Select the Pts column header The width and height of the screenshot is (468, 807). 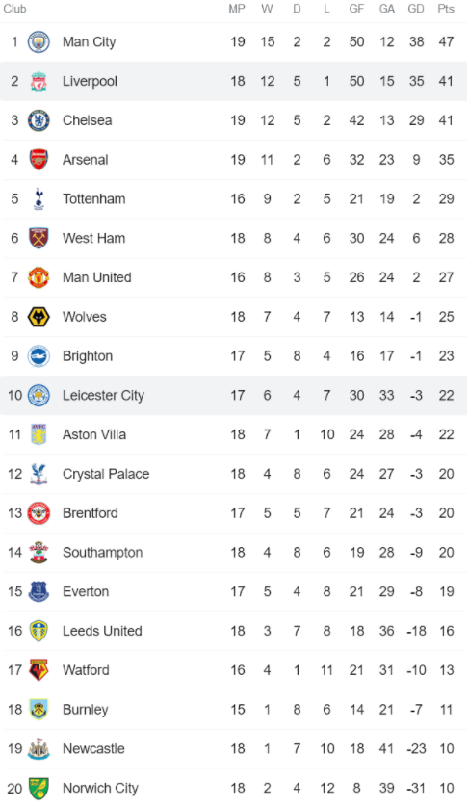(x=446, y=9)
